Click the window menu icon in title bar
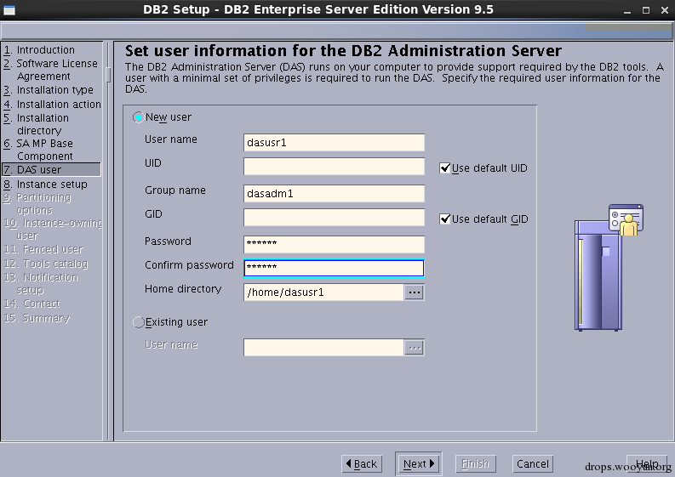Image resolution: width=675 pixels, height=477 pixels. pyautogui.click(x=9, y=10)
